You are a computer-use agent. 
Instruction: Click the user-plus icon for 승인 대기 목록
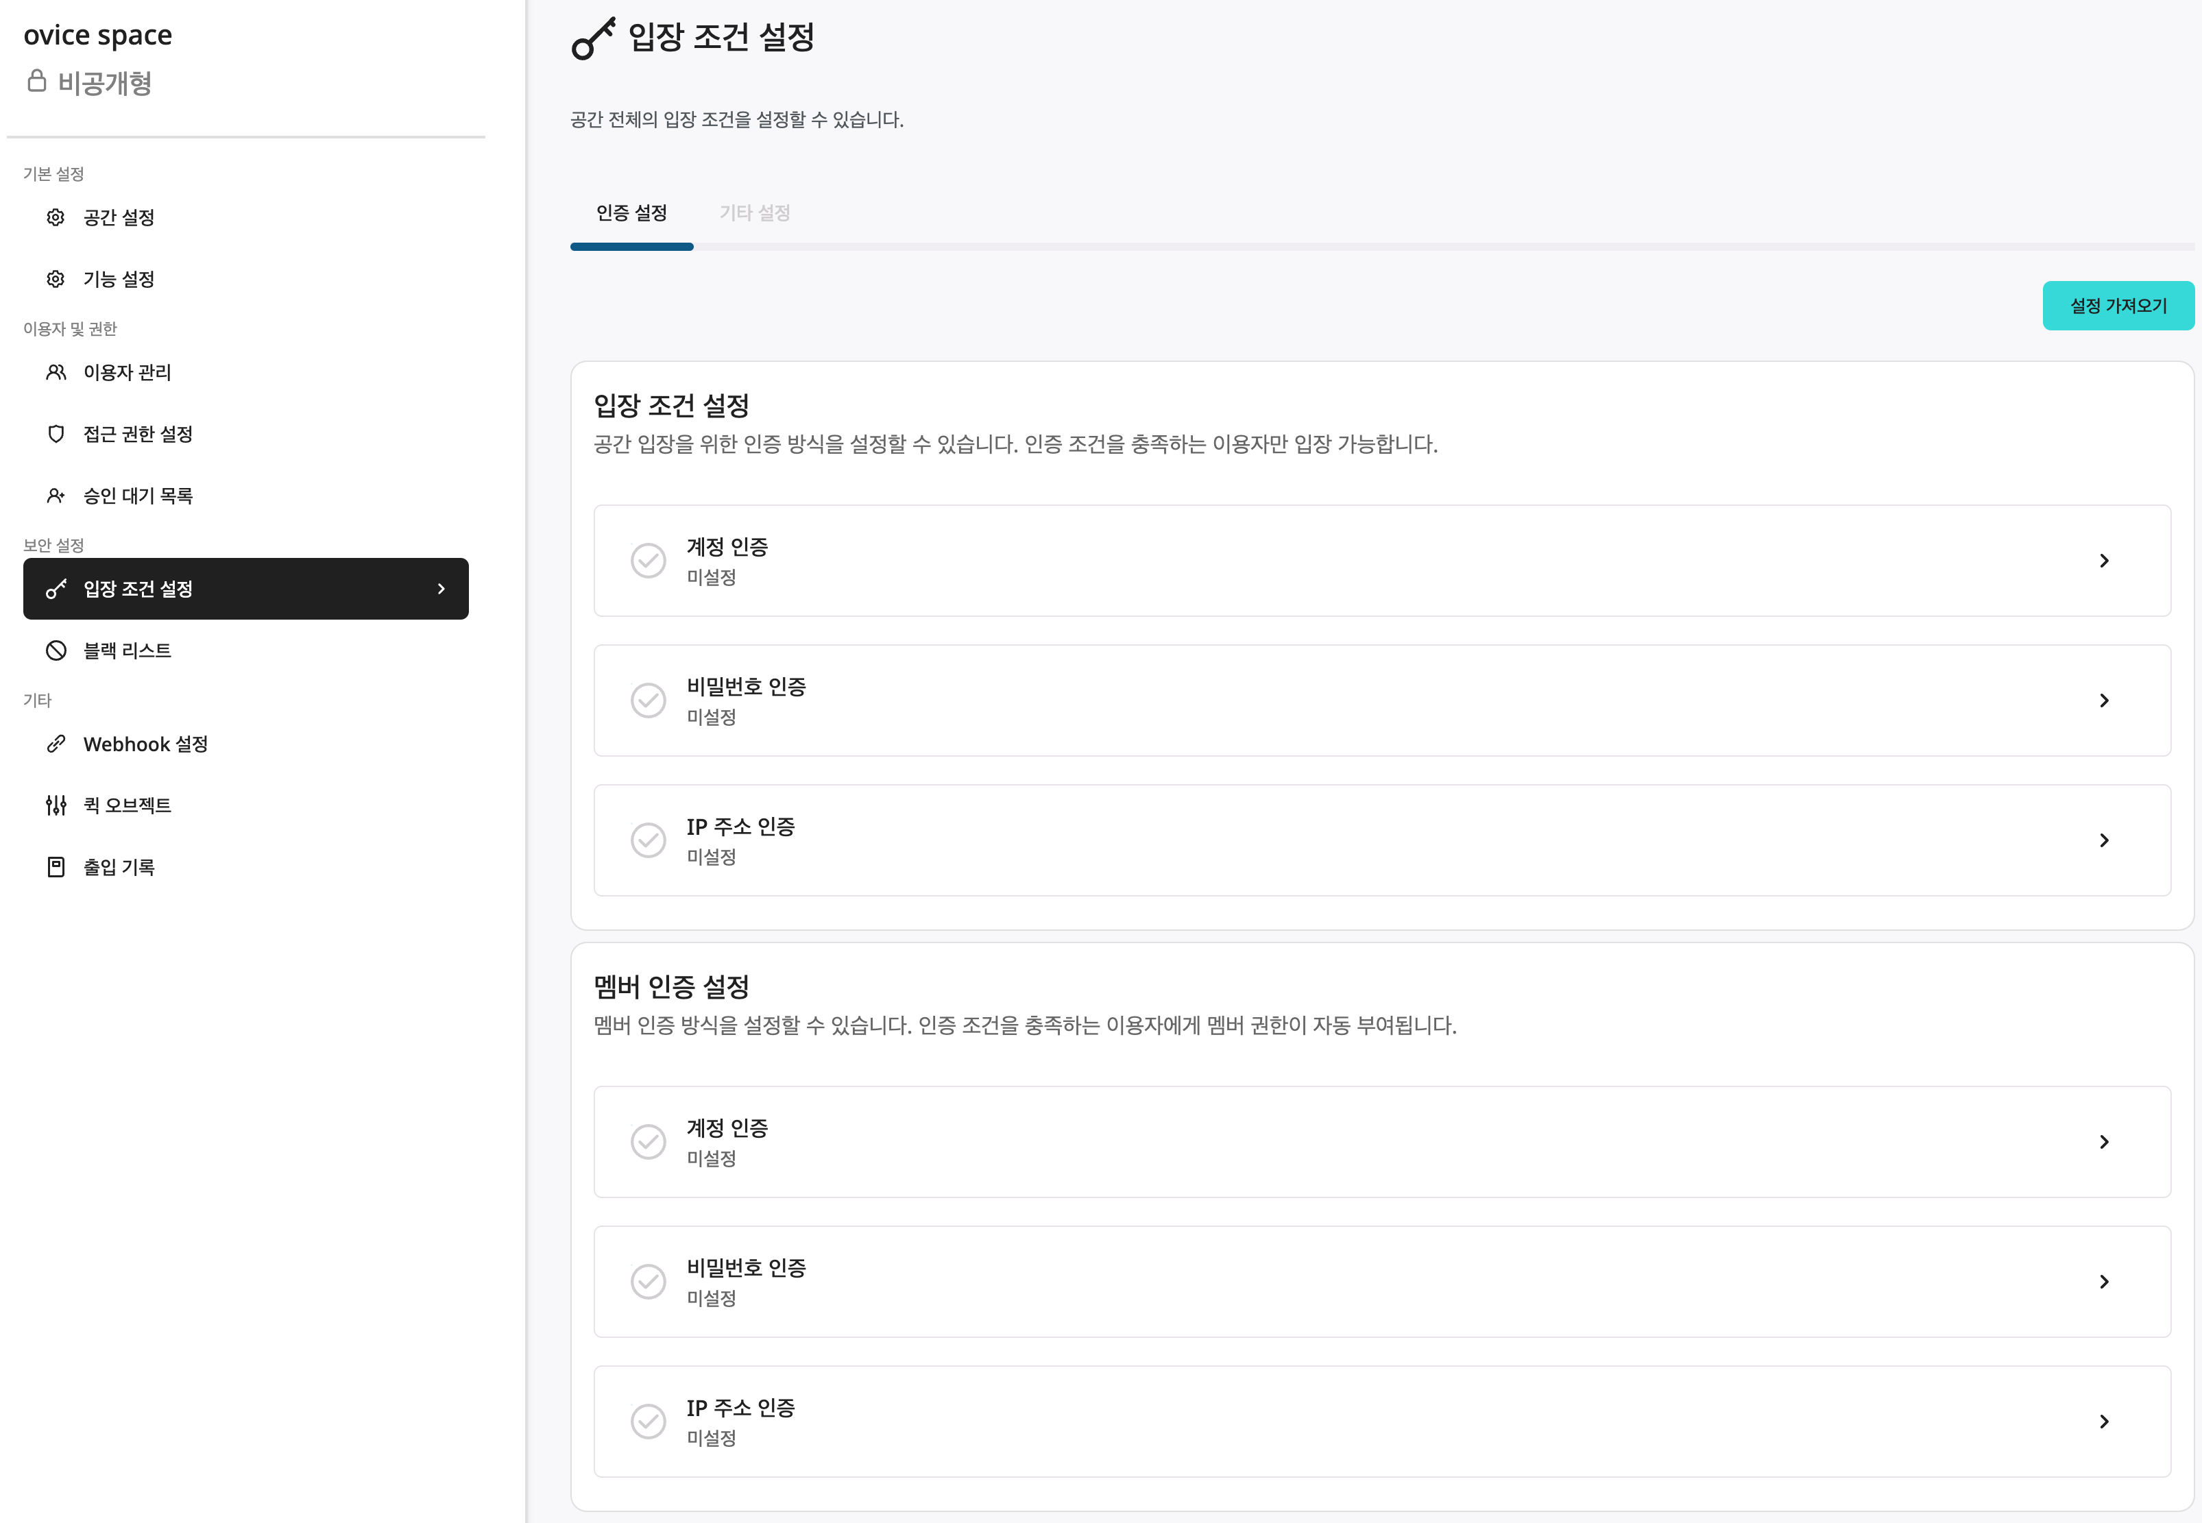pyautogui.click(x=56, y=496)
